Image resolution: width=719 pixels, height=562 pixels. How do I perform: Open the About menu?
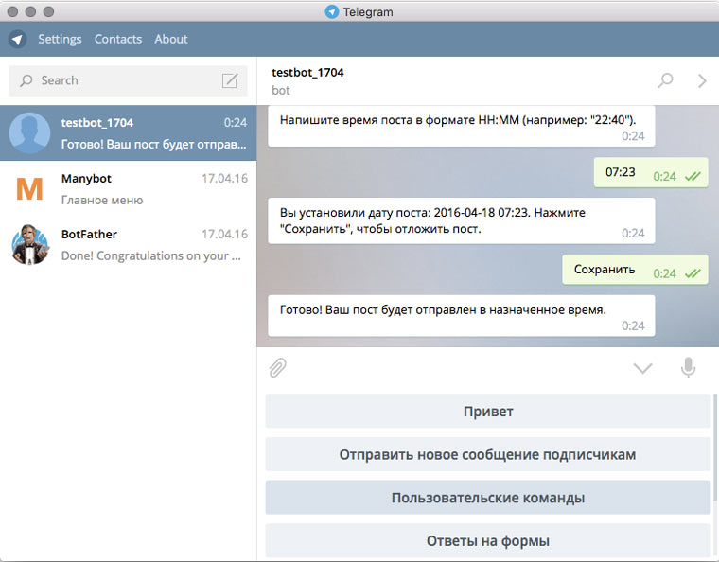[171, 40]
